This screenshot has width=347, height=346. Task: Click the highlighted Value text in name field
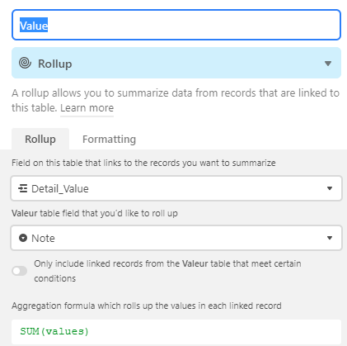(34, 25)
